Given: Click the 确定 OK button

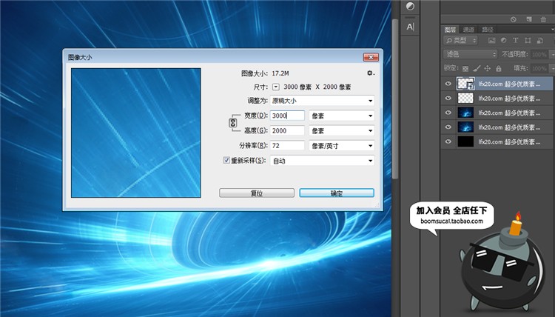Looking at the screenshot, I should tap(336, 193).
